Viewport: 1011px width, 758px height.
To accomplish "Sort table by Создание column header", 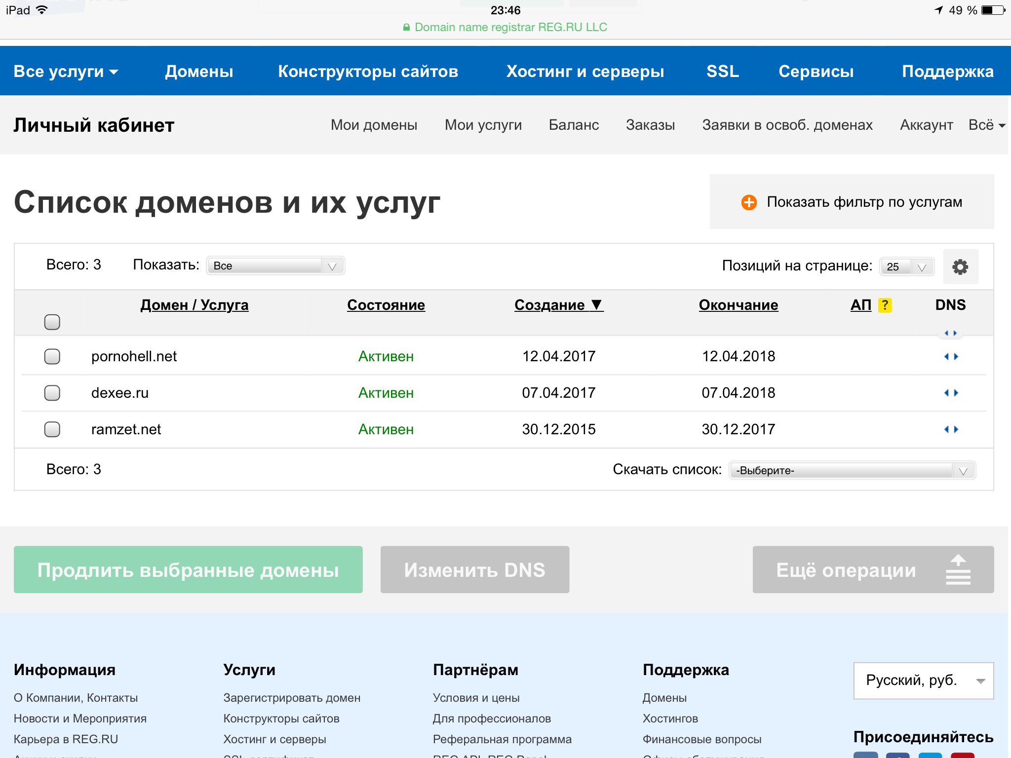I will pos(558,305).
